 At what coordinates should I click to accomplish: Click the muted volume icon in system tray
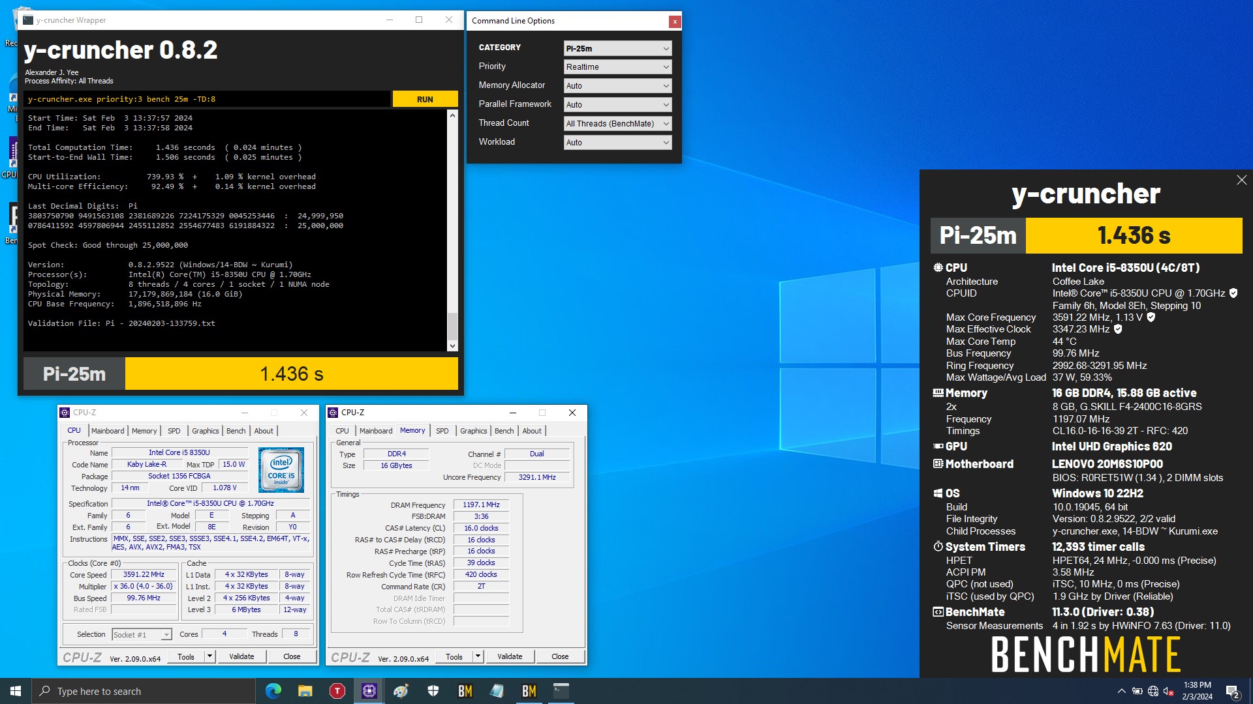click(x=1169, y=692)
